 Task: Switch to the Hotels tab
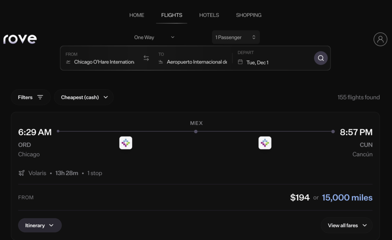pyautogui.click(x=209, y=15)
